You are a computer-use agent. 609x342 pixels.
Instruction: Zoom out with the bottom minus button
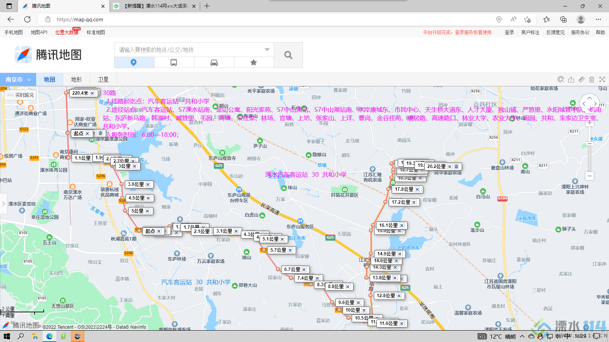click(590, 176)
